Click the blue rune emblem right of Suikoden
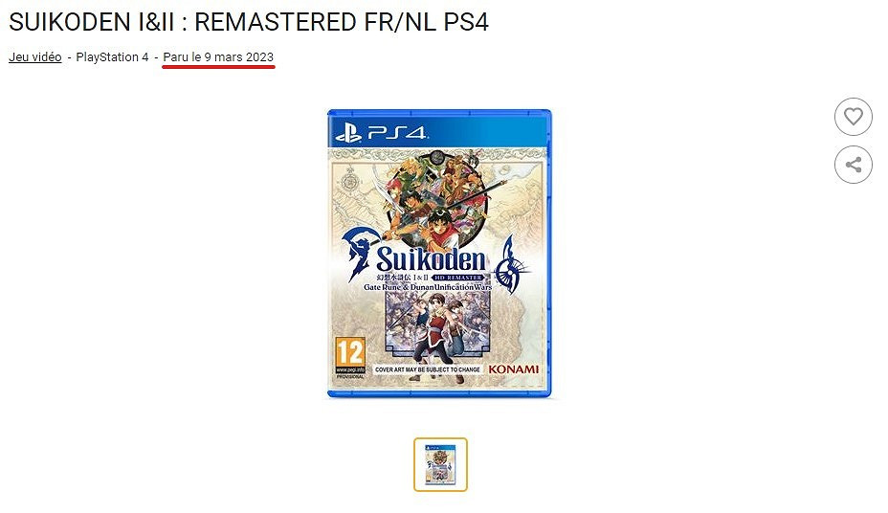The width and height of the screenshot is (888, 513). 512,265
